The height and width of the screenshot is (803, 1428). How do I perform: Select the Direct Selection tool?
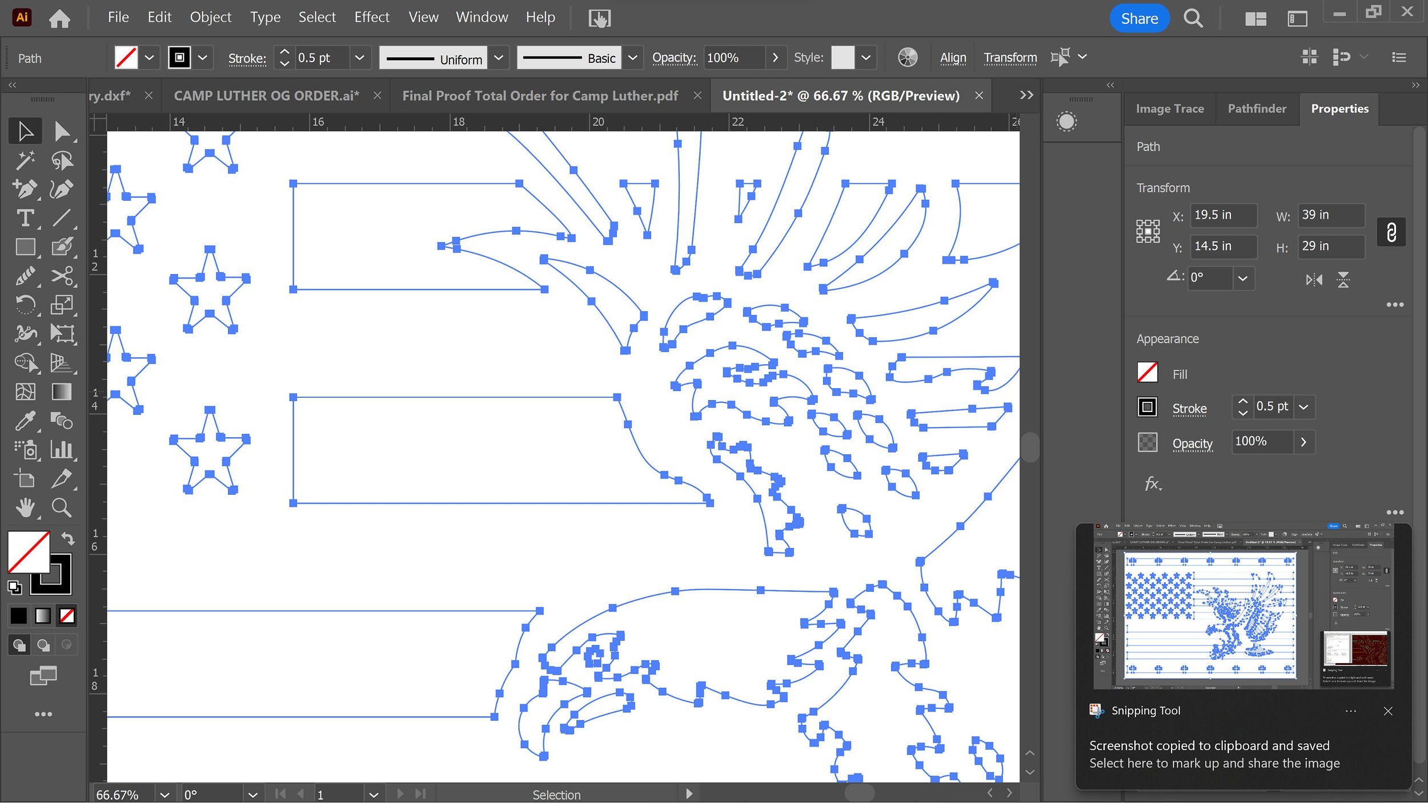pos(62,131)
